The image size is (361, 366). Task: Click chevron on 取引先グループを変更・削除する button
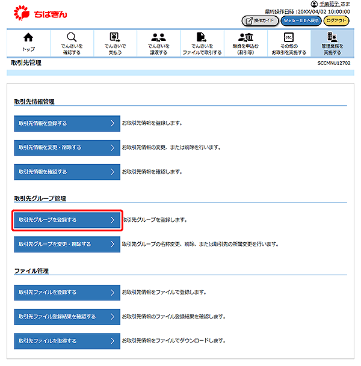[x=113, y=244]
